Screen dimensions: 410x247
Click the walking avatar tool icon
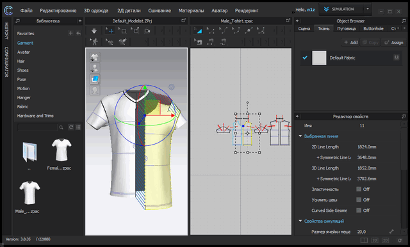point(94,42)
